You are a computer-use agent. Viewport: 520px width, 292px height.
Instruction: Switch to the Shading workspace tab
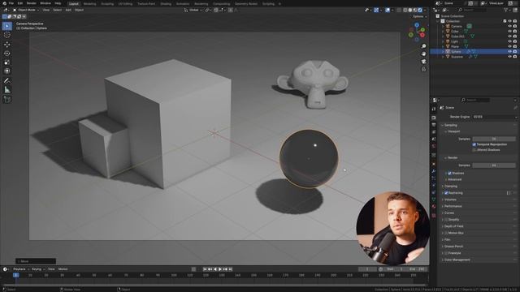point(166,4)
